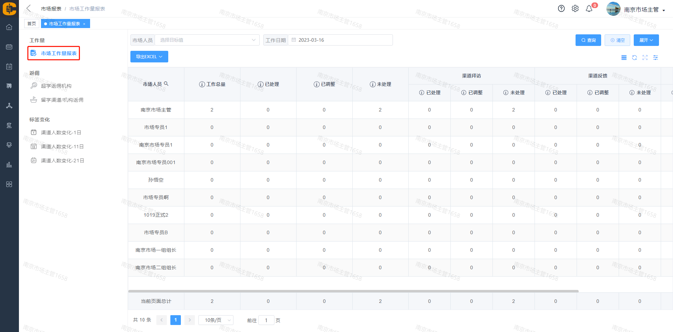Open settings gear icon in header
This screenshot has height=332, width=673.
pos(575,9)
